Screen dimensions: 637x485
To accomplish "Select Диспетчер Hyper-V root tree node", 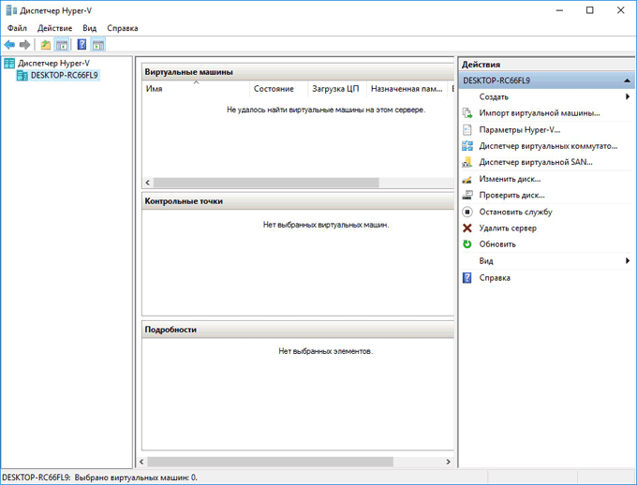I will 52,63.
